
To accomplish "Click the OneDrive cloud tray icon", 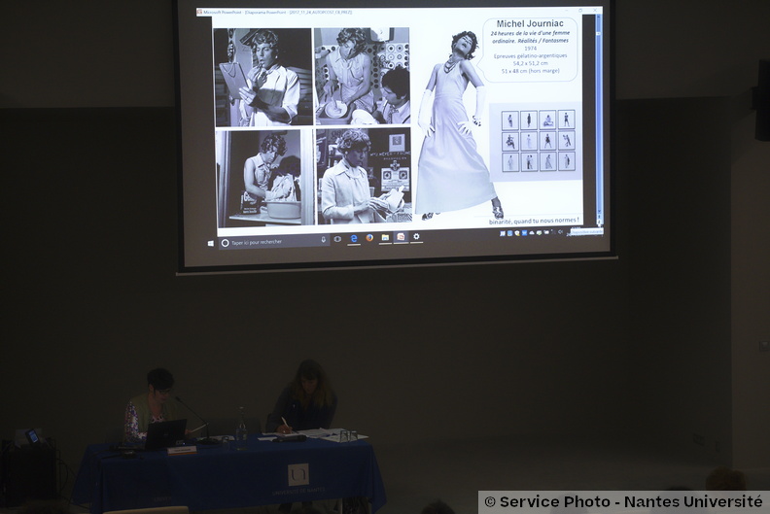I will click(x=532, y=232).
